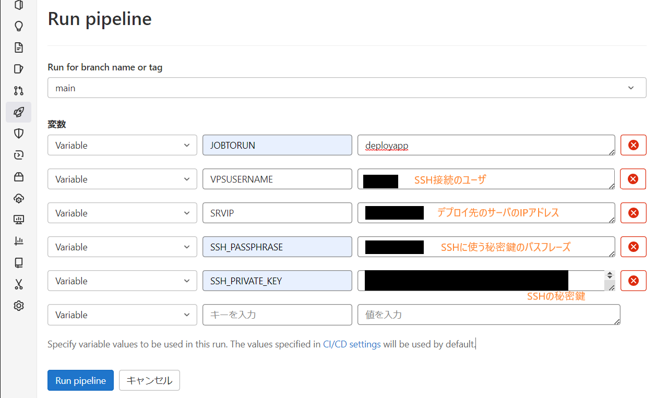Open the Wiki book icon

pyautogui.click(x=19, y=262)
